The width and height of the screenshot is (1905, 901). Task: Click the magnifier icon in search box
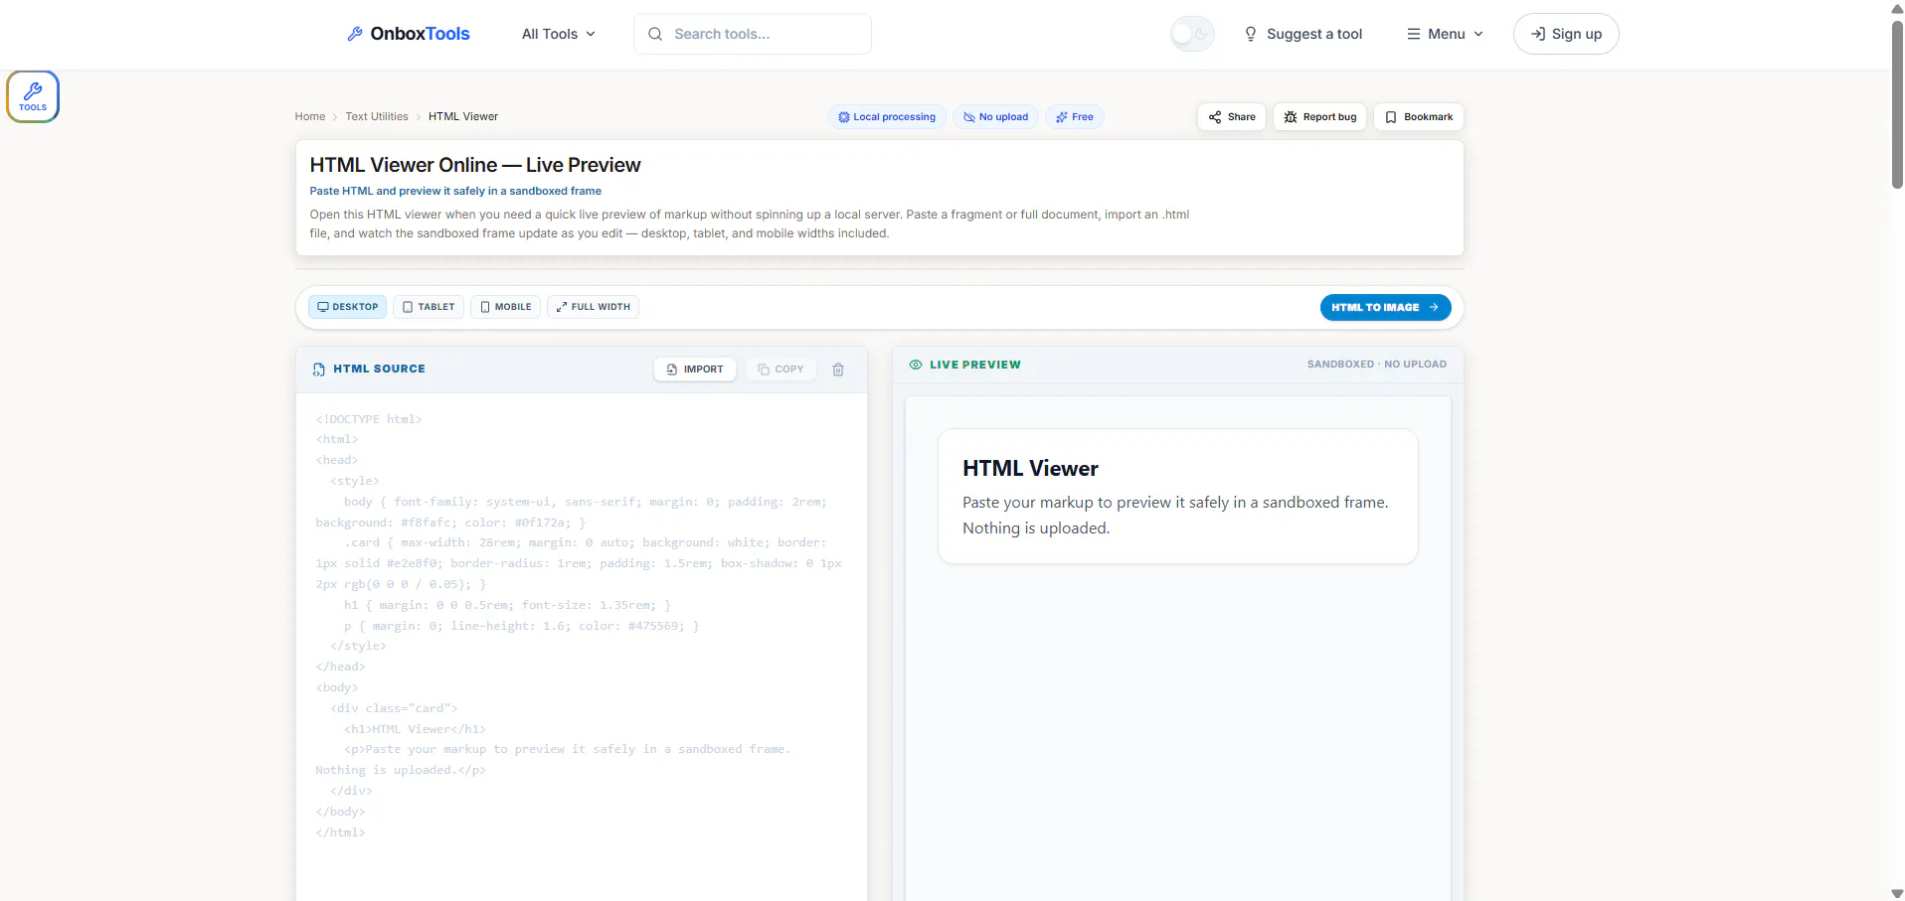coord(655,34)
